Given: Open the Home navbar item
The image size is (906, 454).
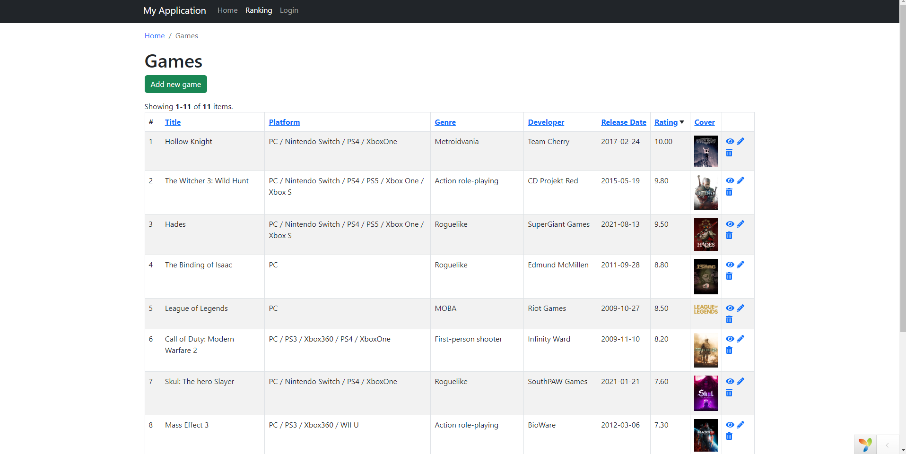Looking at the screenshot, I should coord(227,10).
